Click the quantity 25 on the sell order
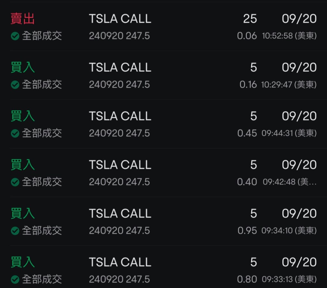The image size is (327, 288). [x=250, y=19]
